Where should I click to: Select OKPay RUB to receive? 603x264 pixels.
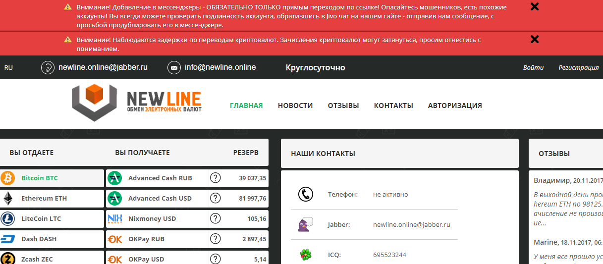(157, 239)
